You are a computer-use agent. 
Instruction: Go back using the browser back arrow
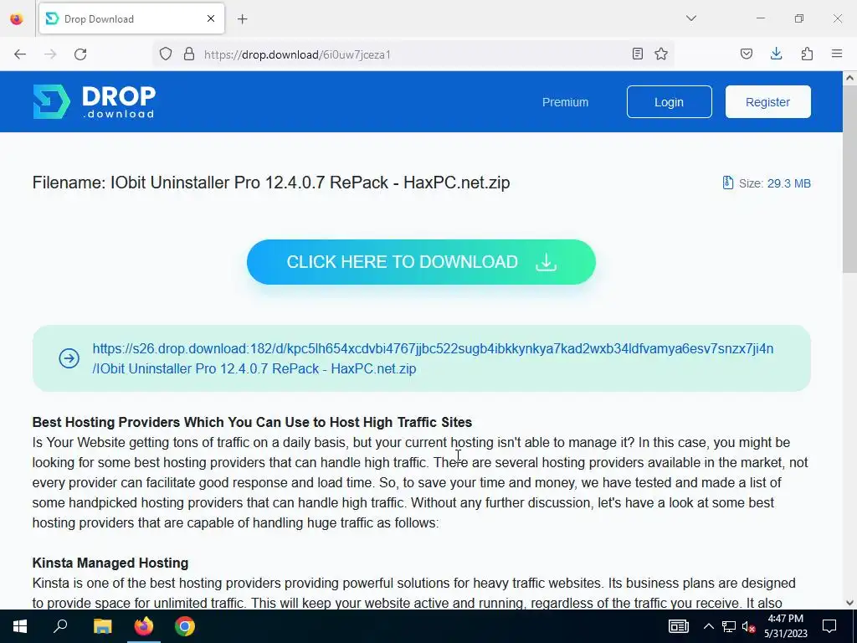(x=20, y=54)
